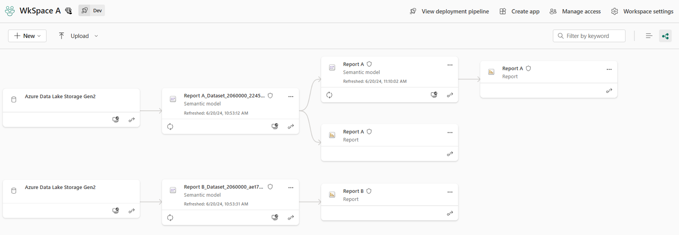Click the WkSpace A workspace logo icon
This screenshot has width=679, height=235.
point(10,11)
